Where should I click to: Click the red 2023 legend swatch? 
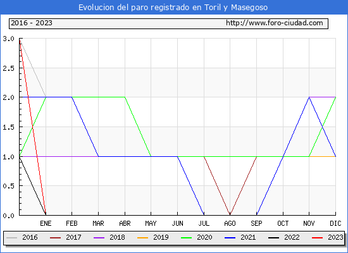pos(318,238)
